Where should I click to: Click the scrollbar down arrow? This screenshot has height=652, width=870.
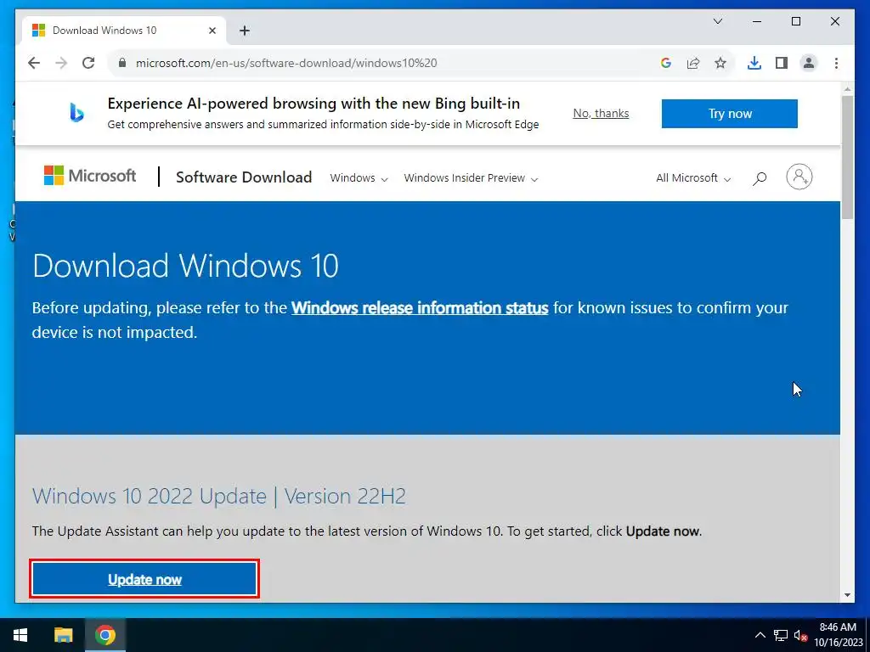pyautogui.click(x=847, y=595)
